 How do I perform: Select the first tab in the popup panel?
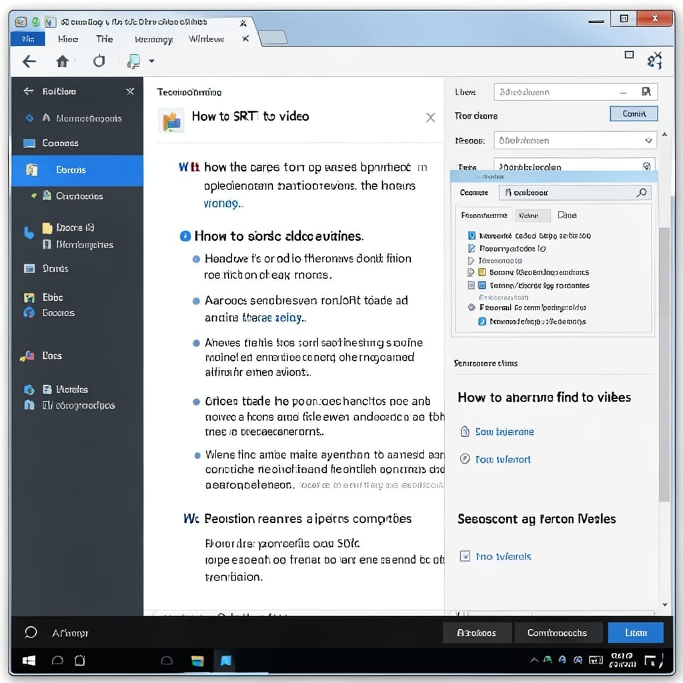[x=484, y=215]
